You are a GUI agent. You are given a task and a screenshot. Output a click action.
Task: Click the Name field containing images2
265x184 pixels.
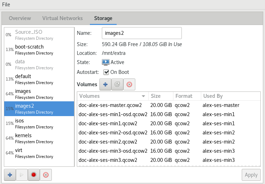pos(142,33)
